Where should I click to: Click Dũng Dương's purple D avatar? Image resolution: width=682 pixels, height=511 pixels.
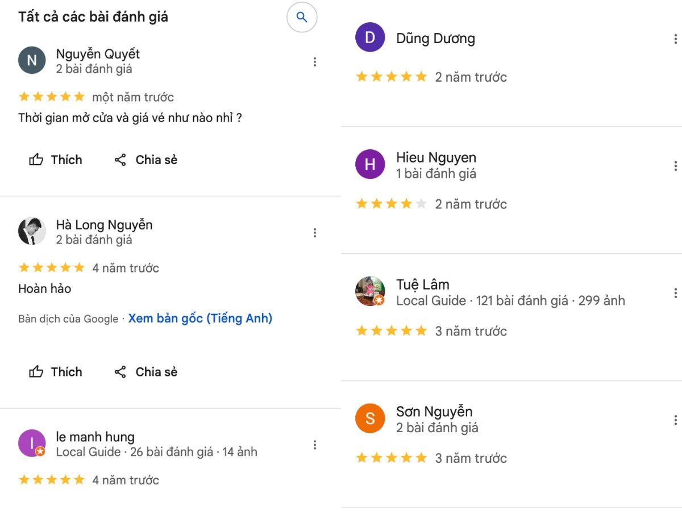(x=370, y=37)
